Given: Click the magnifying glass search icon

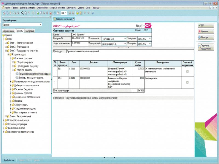Looking at the screenshot, I should (22, 13).
